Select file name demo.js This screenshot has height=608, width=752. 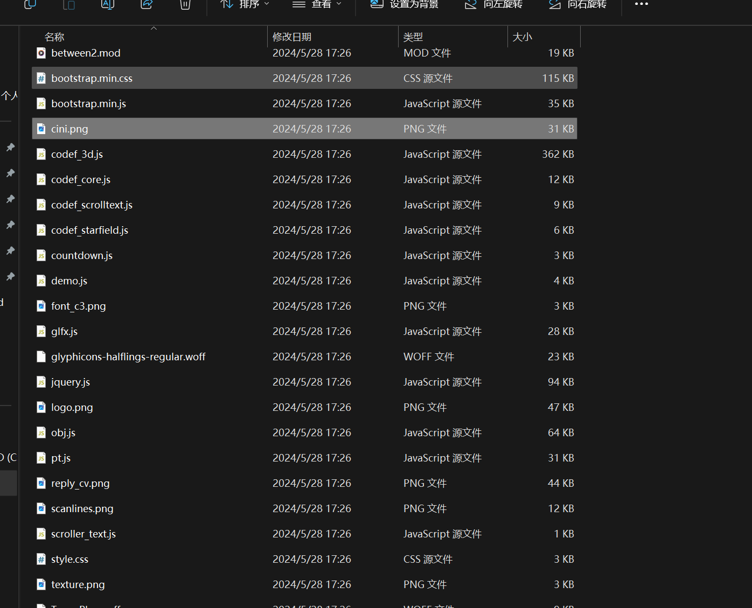coord(69,281)
